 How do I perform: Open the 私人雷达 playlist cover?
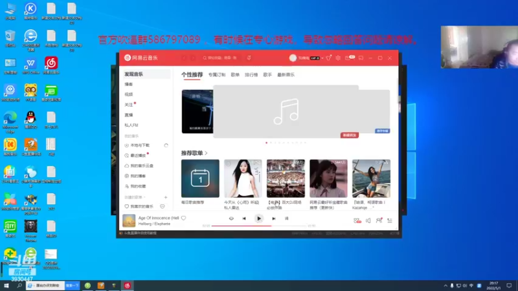point(243,178)
